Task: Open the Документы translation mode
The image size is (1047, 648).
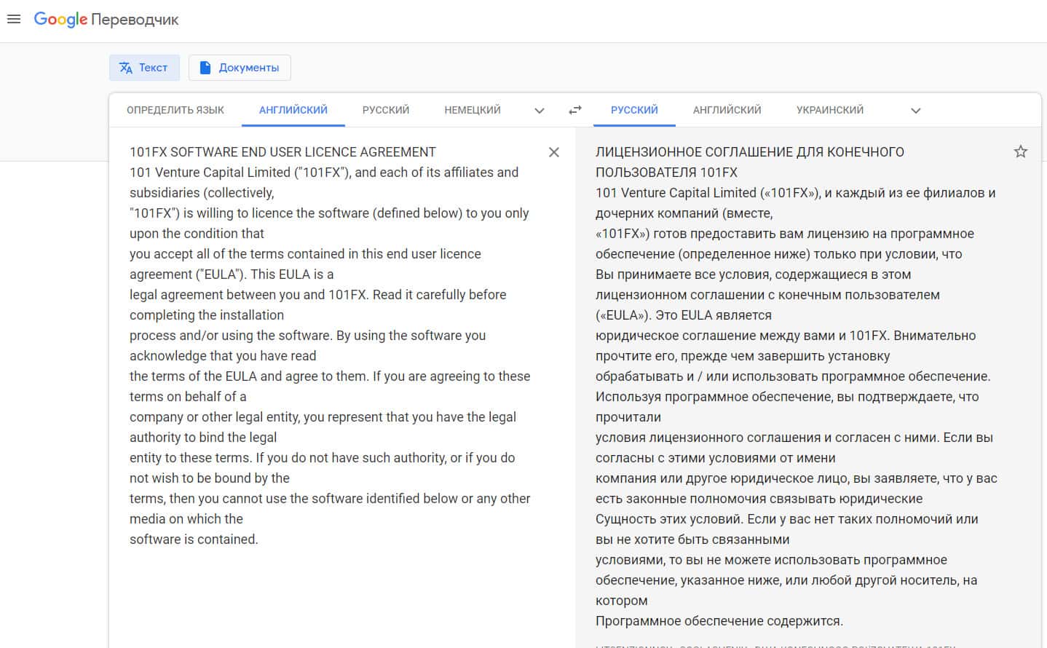Action: click(x=240, y=68)
